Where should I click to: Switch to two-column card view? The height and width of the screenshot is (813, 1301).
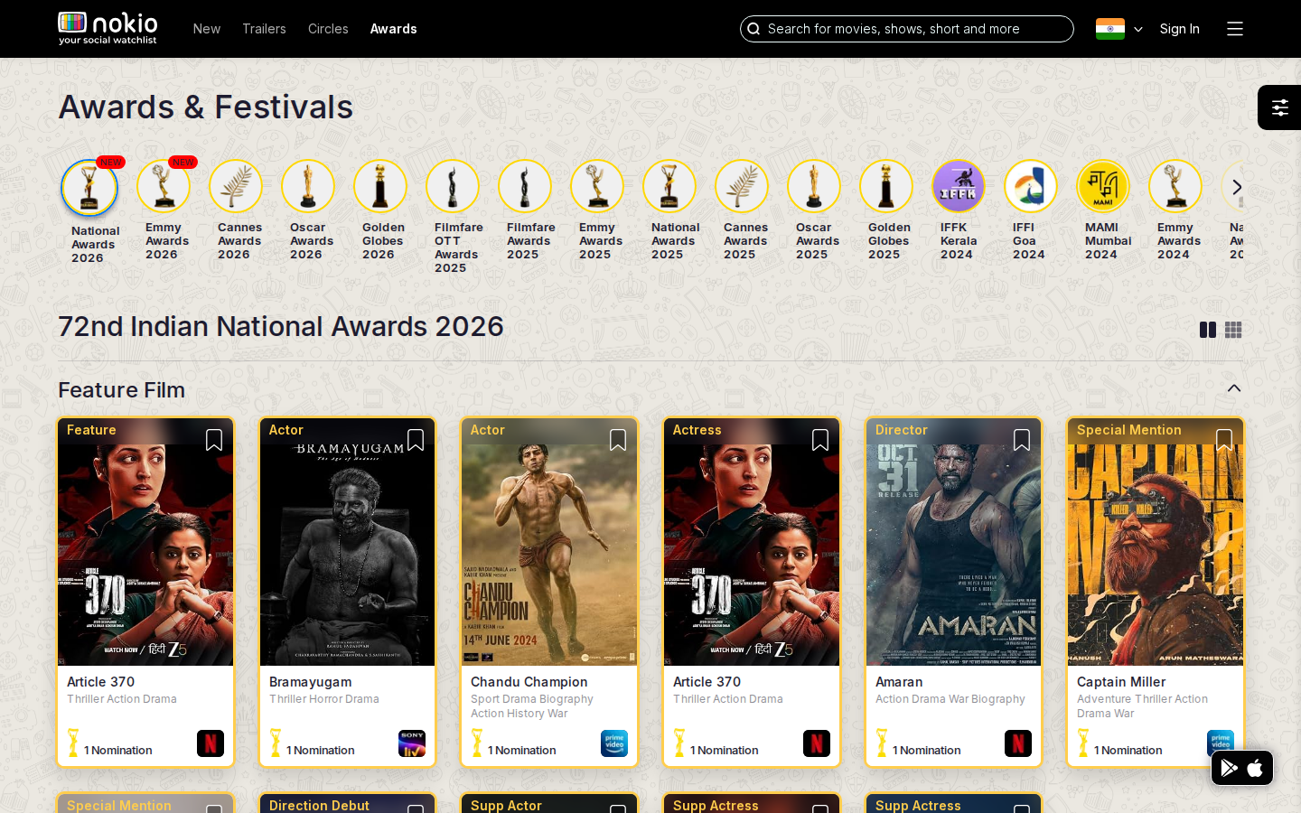(1208, 330)
